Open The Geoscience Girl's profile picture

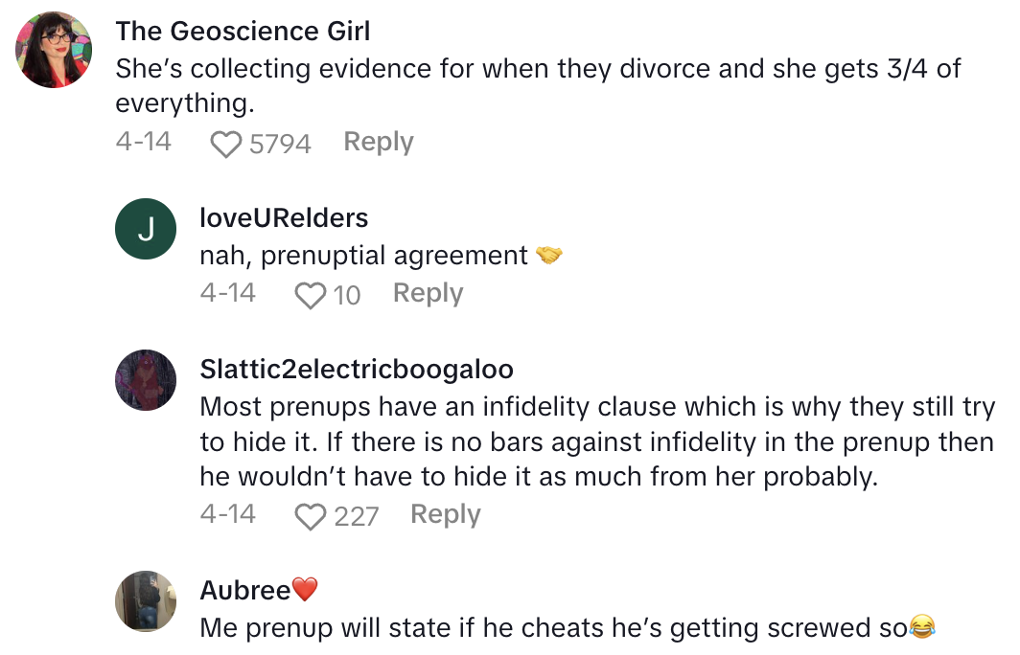click(54, 52)
